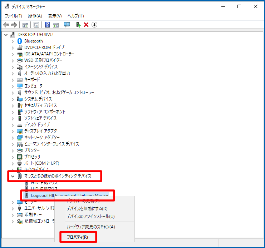Click the update driver toolbar icon
The height and width of the screenshot is (248, 265).
tap(78, 25)
